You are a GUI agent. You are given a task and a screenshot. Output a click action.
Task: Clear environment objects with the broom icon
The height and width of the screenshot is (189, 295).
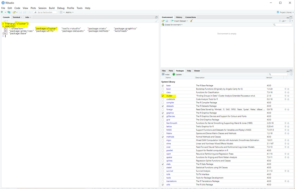pos(191,21)
